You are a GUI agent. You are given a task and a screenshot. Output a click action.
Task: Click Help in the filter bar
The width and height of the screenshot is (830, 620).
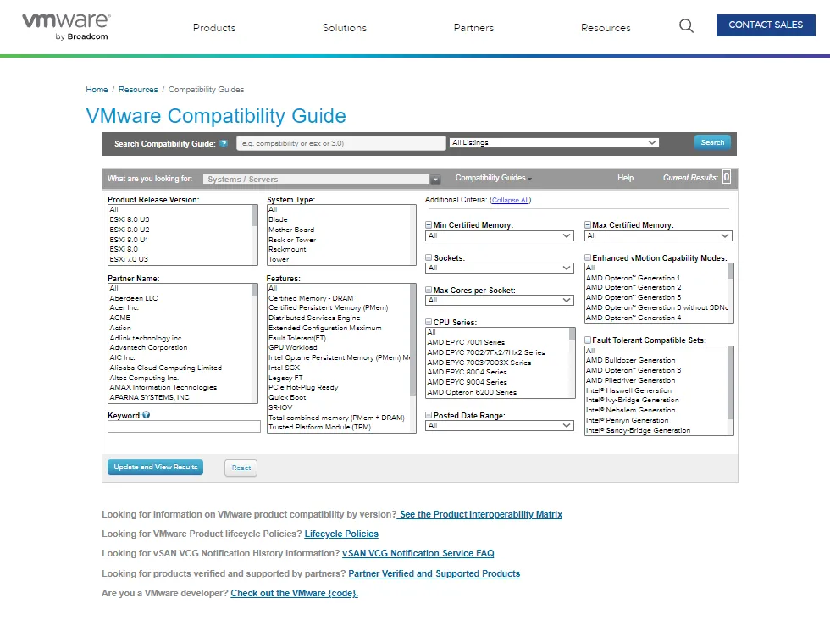(x=625, y=178)
